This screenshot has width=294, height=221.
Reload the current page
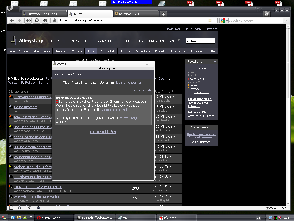pyautogui.click(x=36, y=20)
